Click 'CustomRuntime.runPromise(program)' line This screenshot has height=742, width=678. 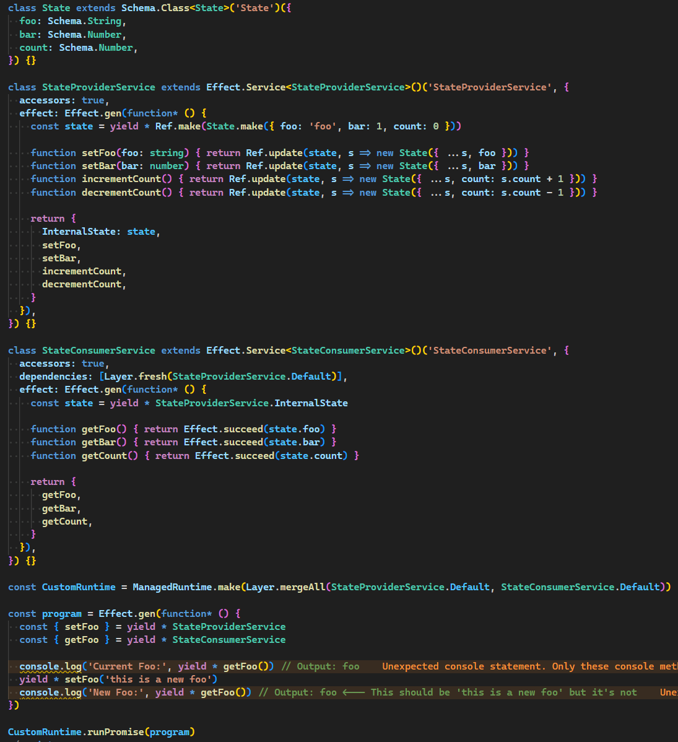[x=102, y=732]
